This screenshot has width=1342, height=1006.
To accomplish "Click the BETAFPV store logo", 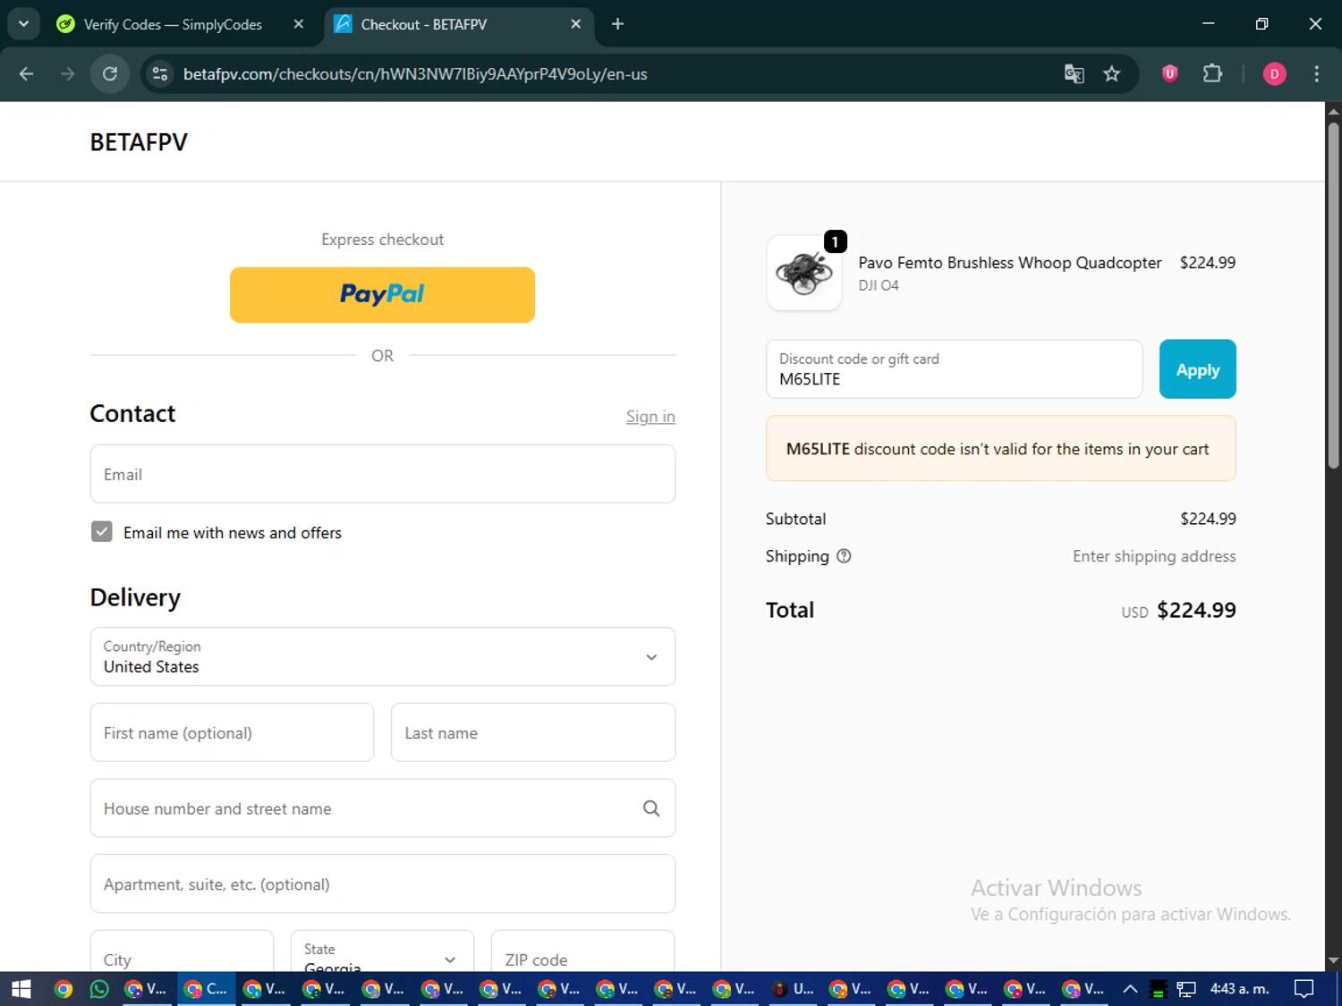I will 139,142.
